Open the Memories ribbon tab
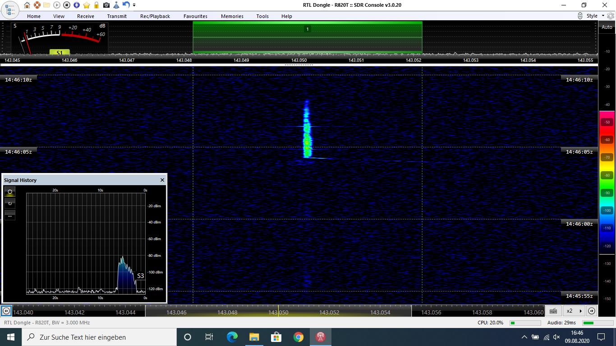 (x=232, y=16)
